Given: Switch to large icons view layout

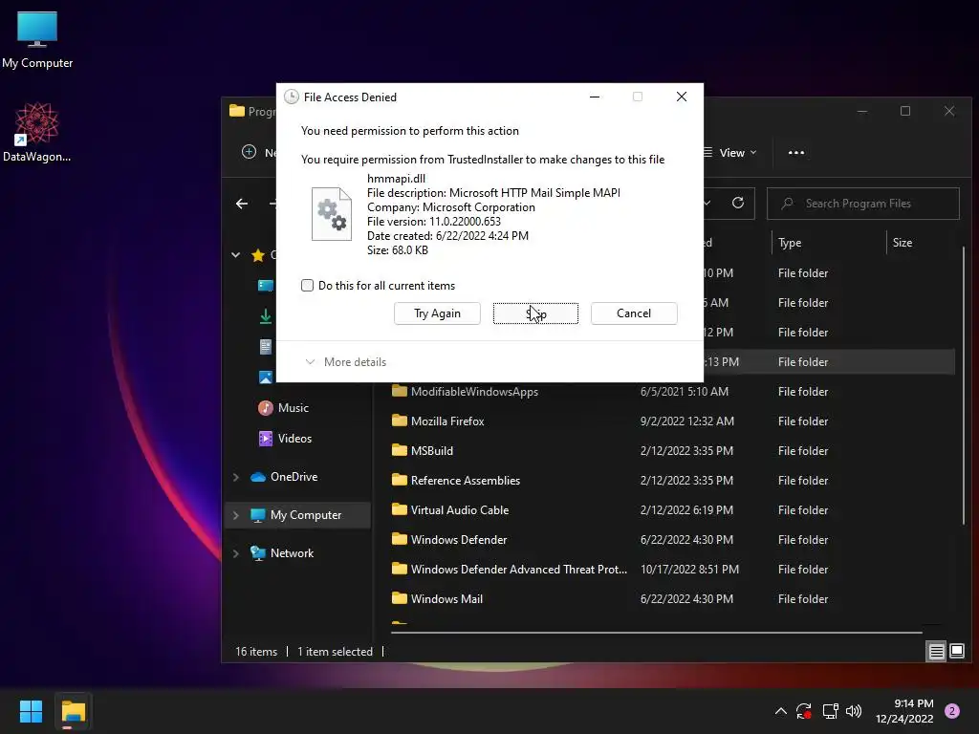Looking at the screenshot, I should coord(957,652).
